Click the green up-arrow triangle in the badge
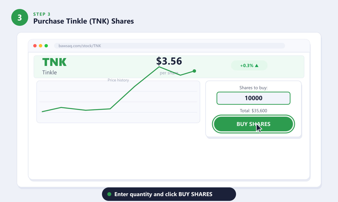This screenshot has width=338, height=202. pos(257,65)
